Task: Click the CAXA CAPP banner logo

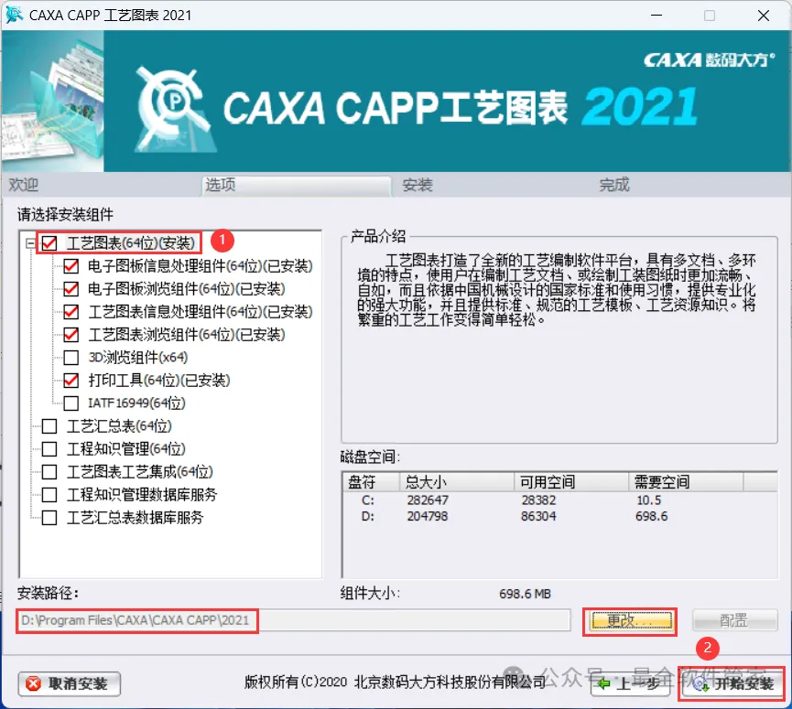Action: click(173, 109)
